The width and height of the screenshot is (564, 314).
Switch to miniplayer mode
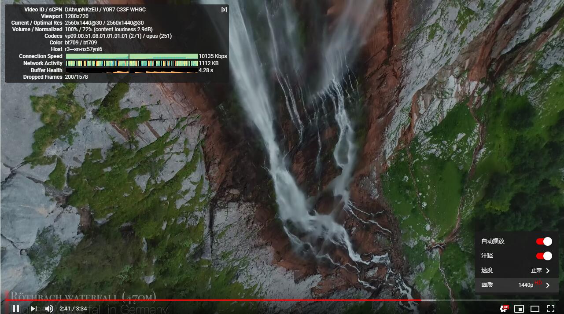[519, 309]
